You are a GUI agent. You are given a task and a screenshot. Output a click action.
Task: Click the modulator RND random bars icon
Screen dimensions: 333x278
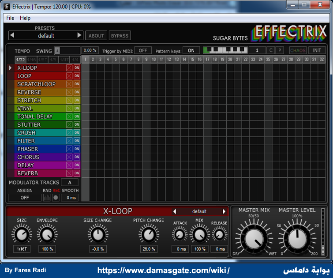(x=47, y=198)
